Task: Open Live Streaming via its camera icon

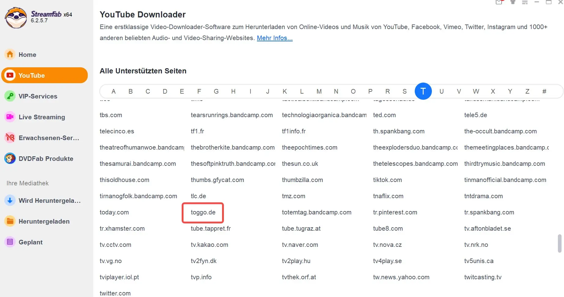Action: (x=10, y=117)
